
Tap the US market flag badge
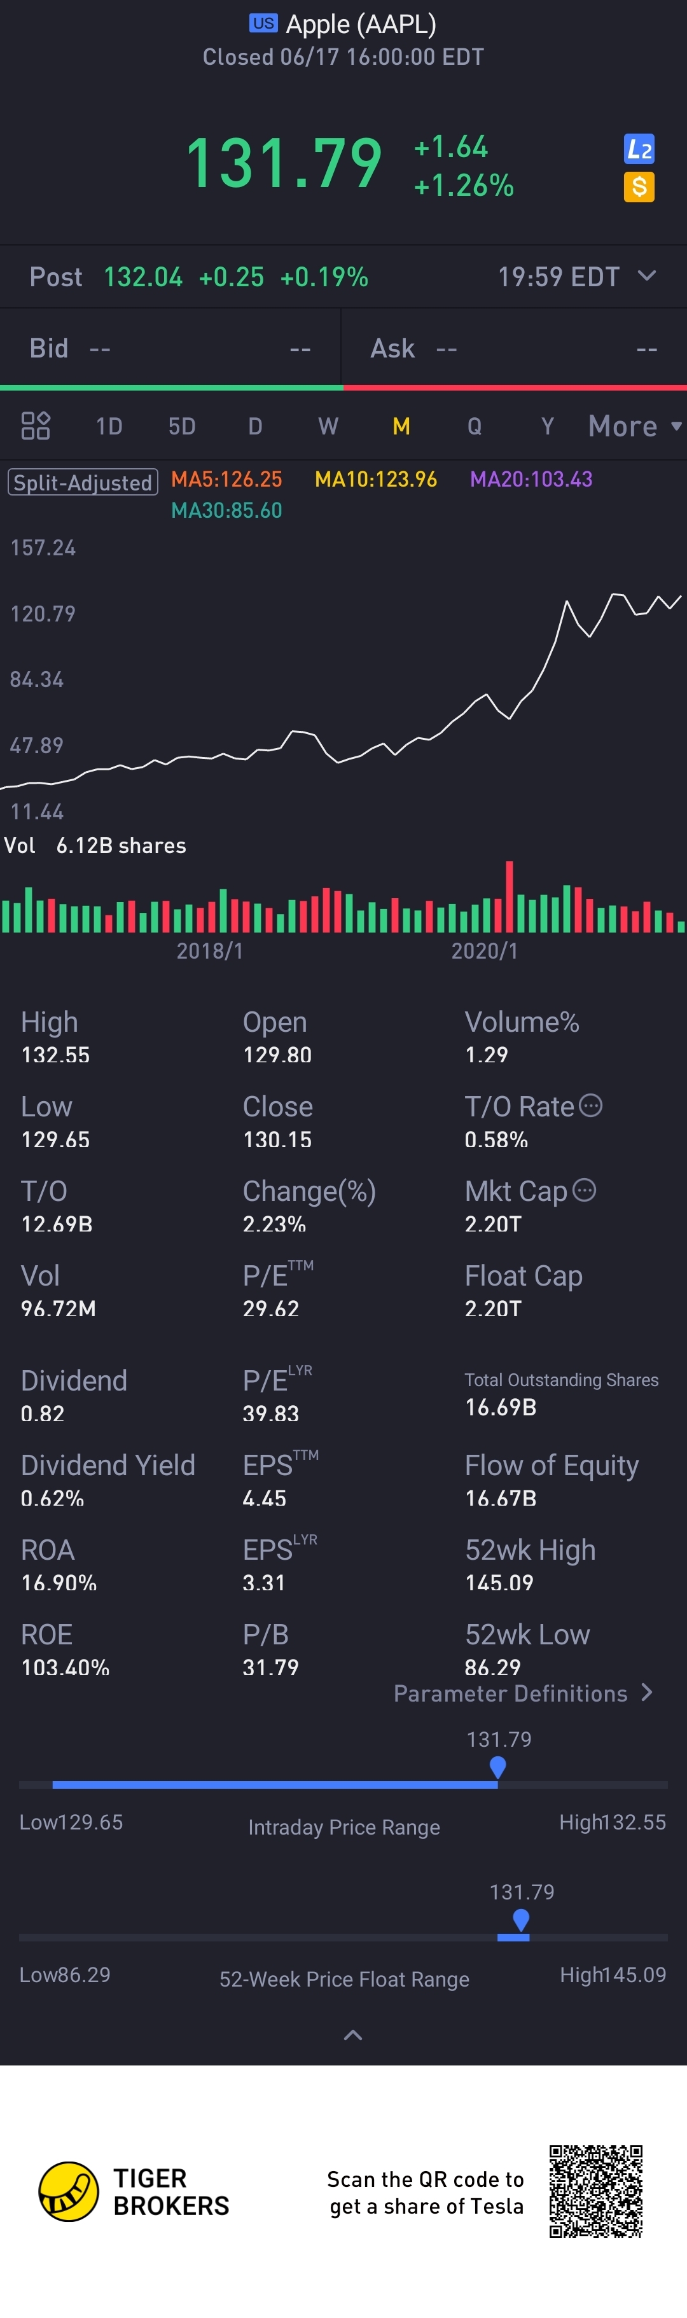263,24
